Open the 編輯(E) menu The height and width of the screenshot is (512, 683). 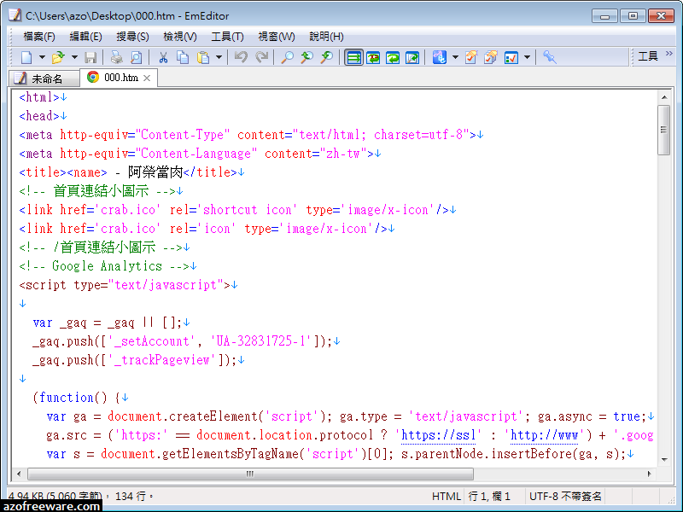(x=86, y=37)
